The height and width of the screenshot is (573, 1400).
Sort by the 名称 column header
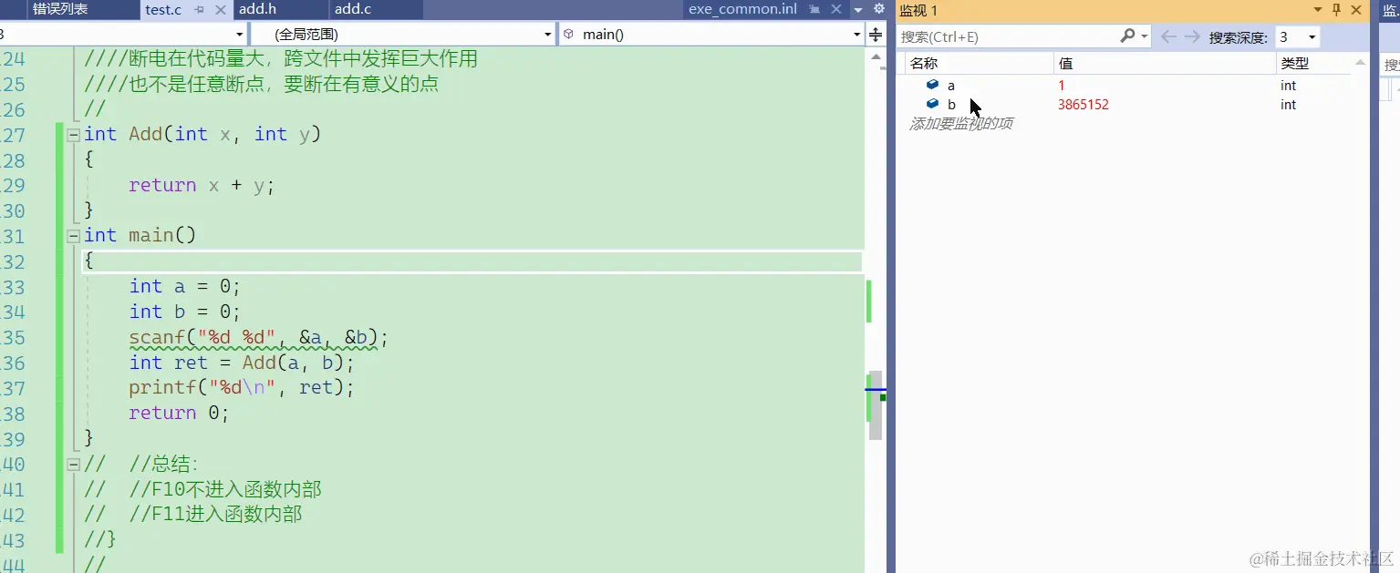click(x=980, y=63)
